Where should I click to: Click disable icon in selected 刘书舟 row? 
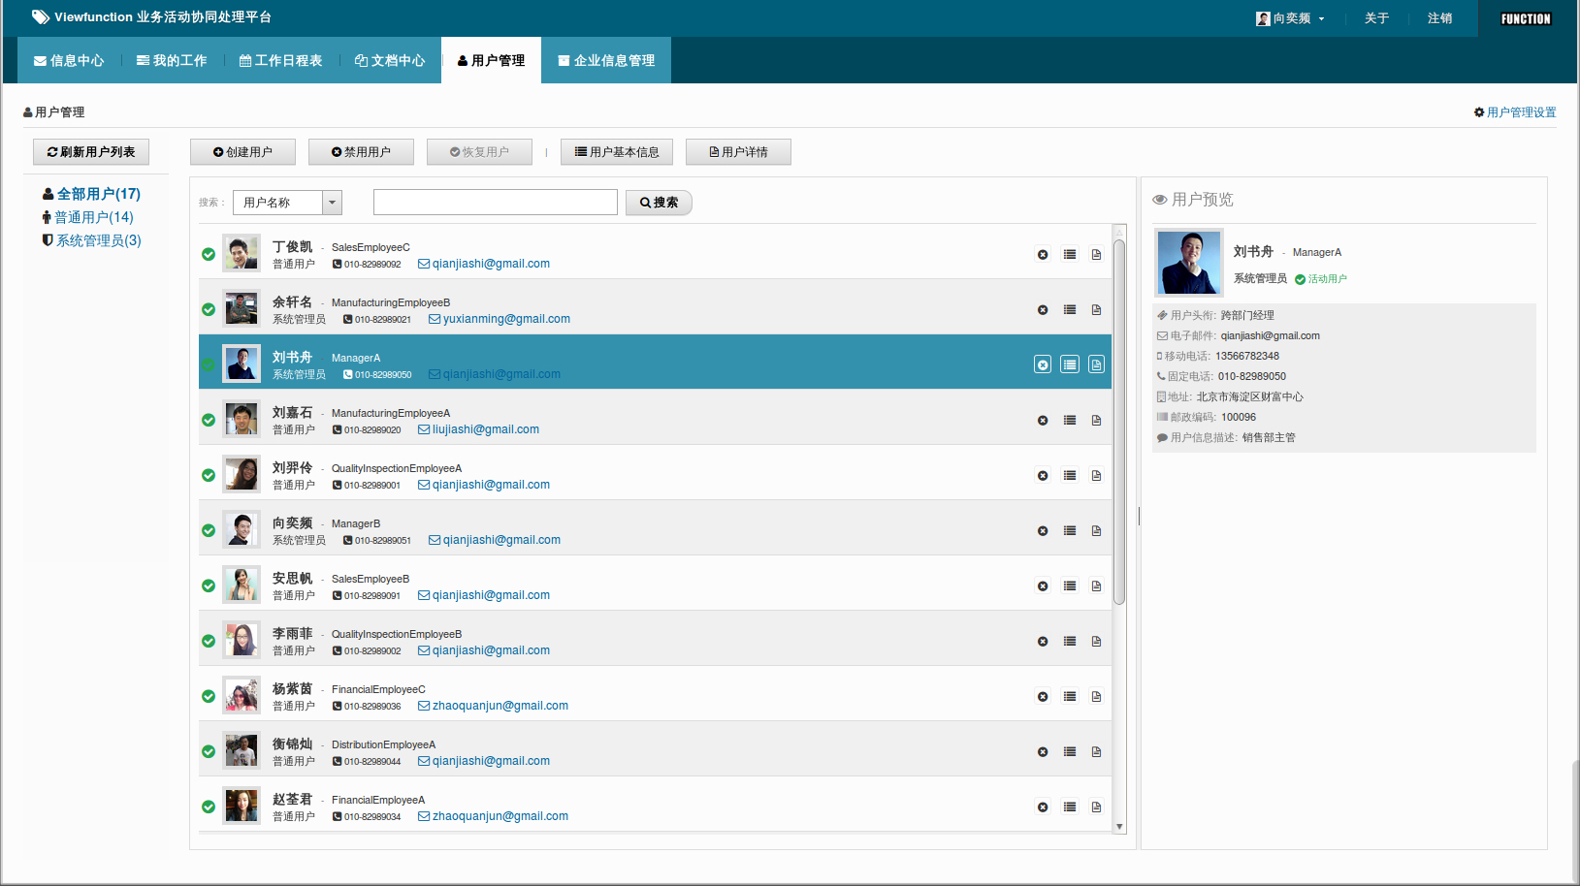coord(1043,364)
